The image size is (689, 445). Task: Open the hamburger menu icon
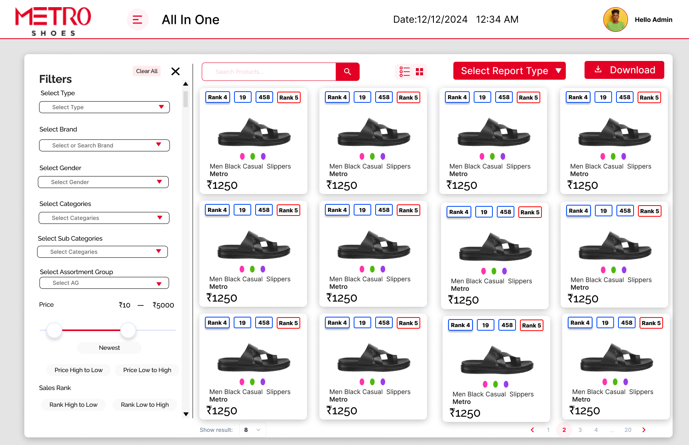point(138,20)
